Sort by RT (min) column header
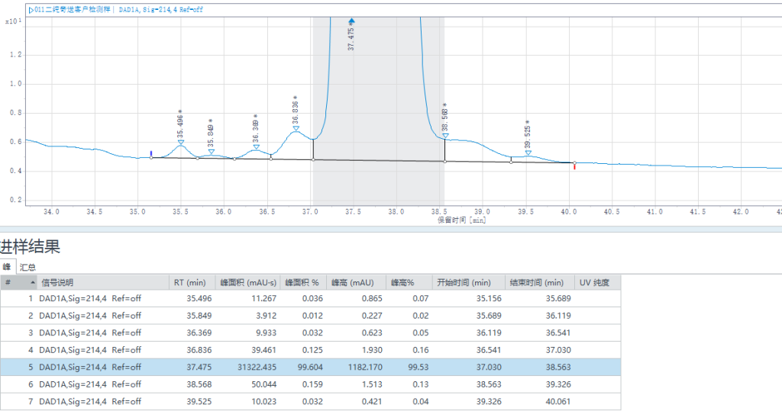The image size is (782, 411). [189, 283]
